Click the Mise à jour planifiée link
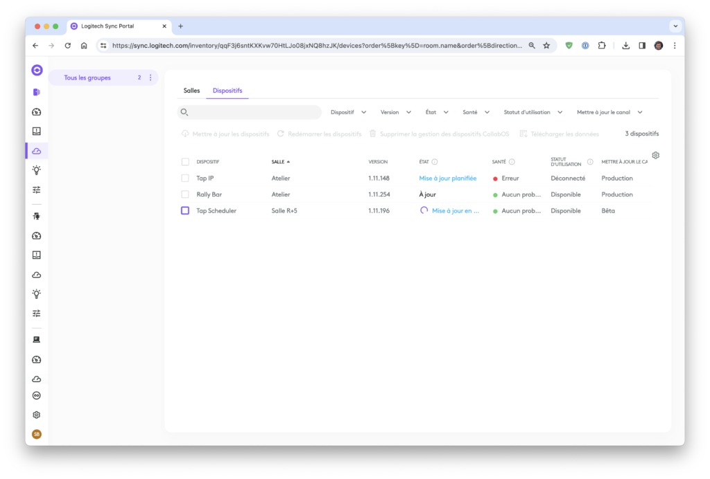 [x=447, y=179]
